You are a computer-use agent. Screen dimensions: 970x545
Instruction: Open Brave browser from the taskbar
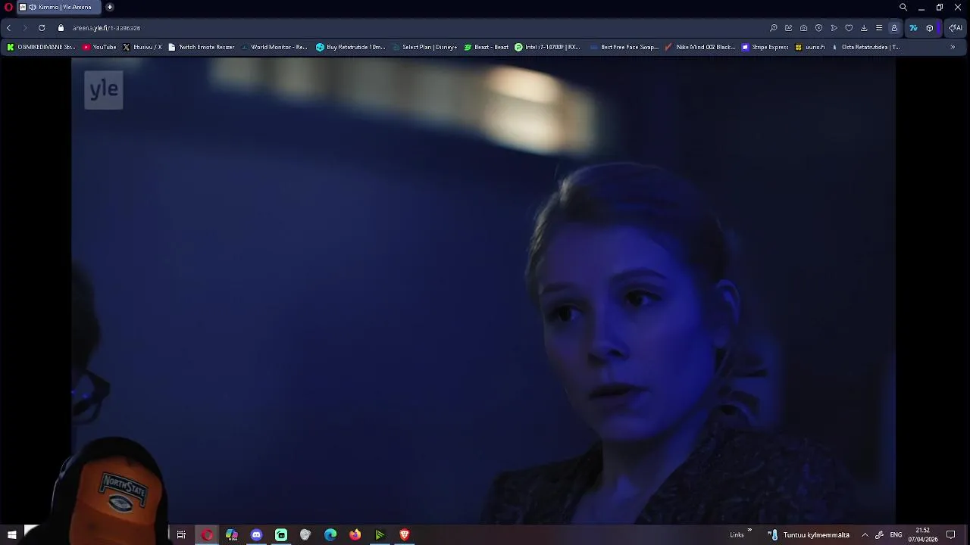[x=404, y=534]
